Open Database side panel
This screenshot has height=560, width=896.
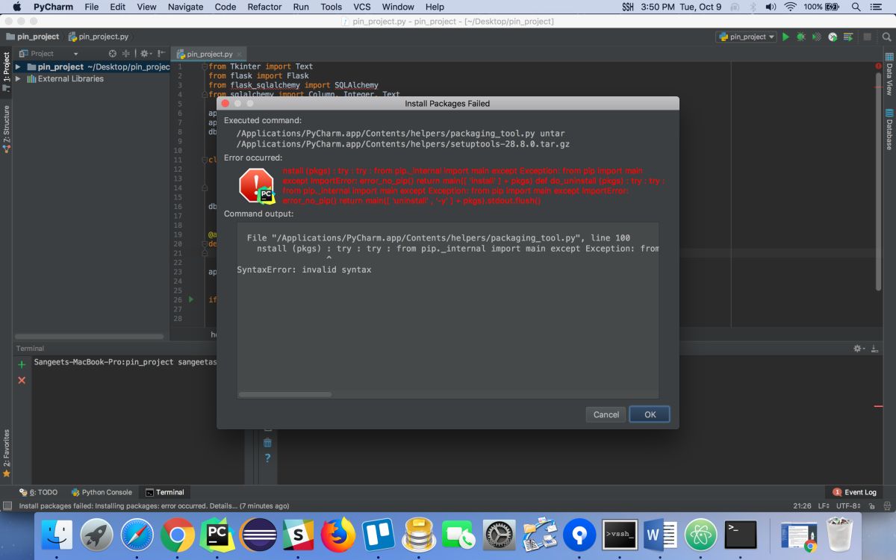coord(889,131)
